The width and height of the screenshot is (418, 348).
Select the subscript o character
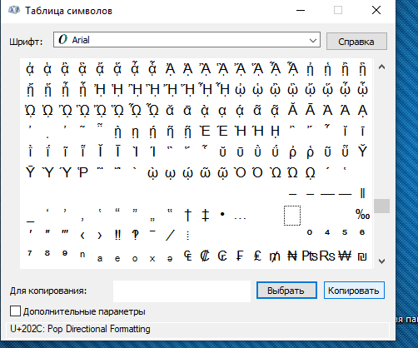(135, 259)
